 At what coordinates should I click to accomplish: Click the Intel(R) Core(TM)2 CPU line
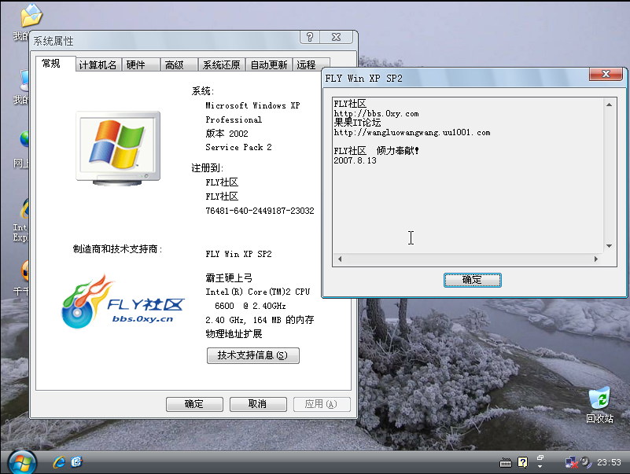point(257,292)
